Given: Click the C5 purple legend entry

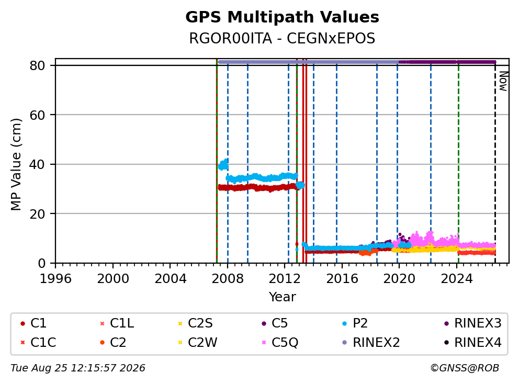Looking at the screenshot, I should click(274, 323).
